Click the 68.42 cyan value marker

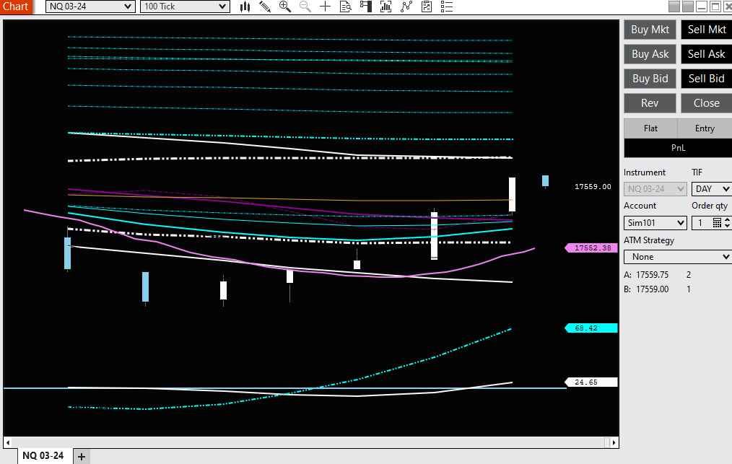(x=591, y=328)
